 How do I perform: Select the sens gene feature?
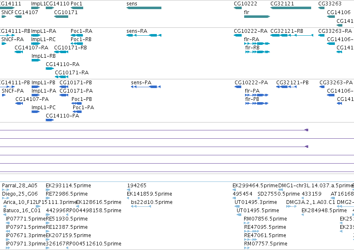tap(144, 8)
